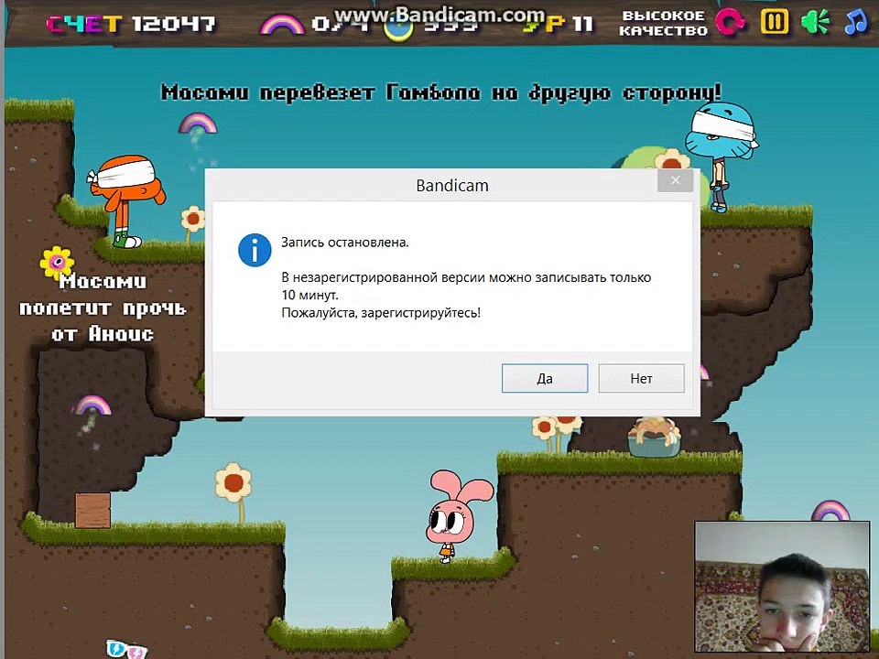Click the level number 11 indicator

582,24
